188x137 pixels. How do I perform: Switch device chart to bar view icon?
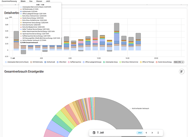pyautogui.click(x=182, y=72)
